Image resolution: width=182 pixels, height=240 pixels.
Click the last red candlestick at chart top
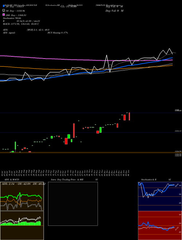click(130, 116)
